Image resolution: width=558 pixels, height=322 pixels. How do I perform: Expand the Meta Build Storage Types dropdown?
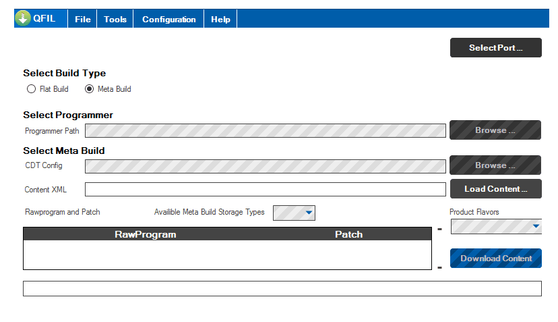click(294, 213)
